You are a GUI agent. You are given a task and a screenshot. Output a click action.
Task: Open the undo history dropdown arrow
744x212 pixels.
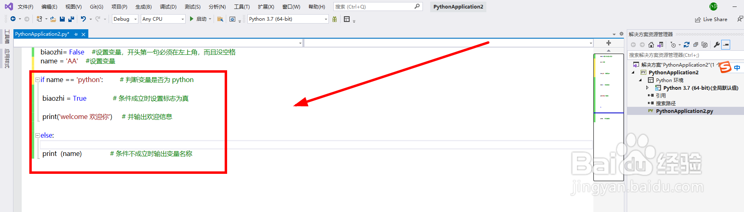tap(91, 19)
